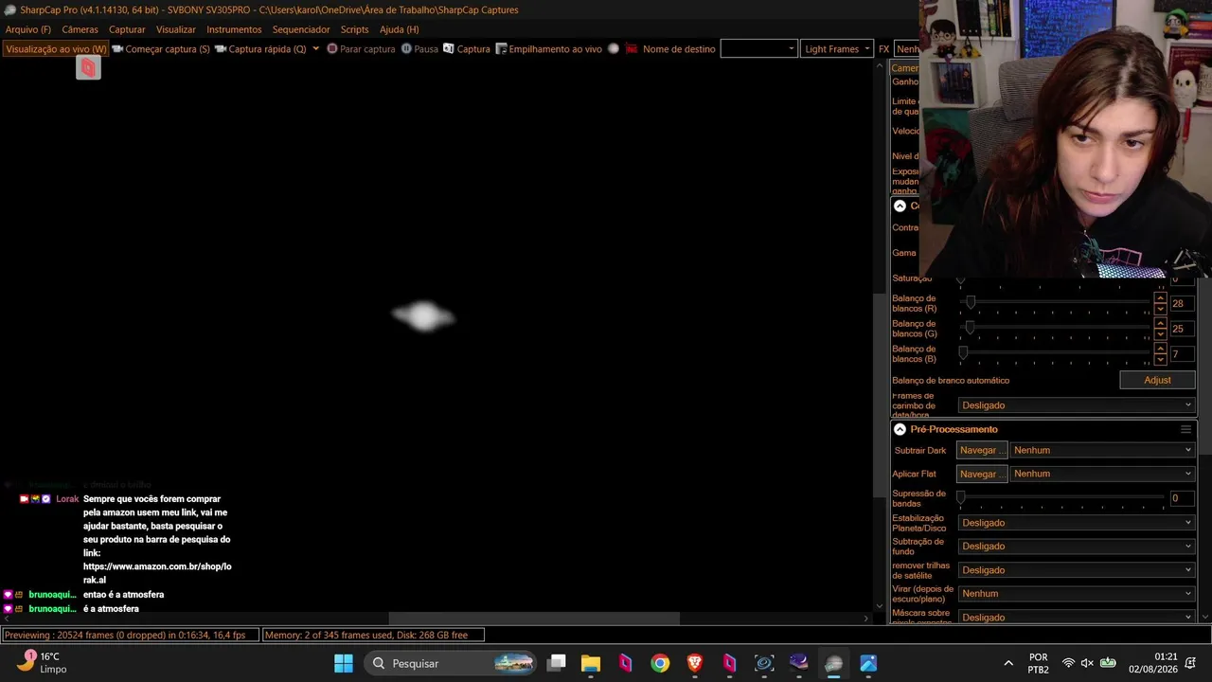Click the Adjust auto white balance button
Image resolution: width=1212 pixels, height=682 pixels.
pyautogui.click(x=1157, y=380)
